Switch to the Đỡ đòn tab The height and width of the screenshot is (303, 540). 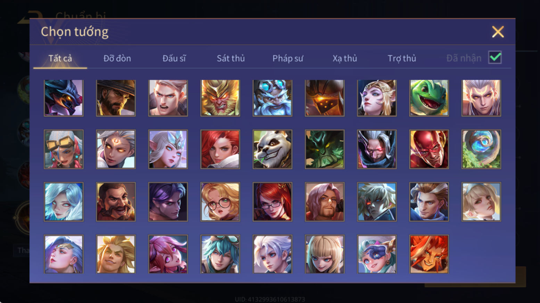point(117,58)
